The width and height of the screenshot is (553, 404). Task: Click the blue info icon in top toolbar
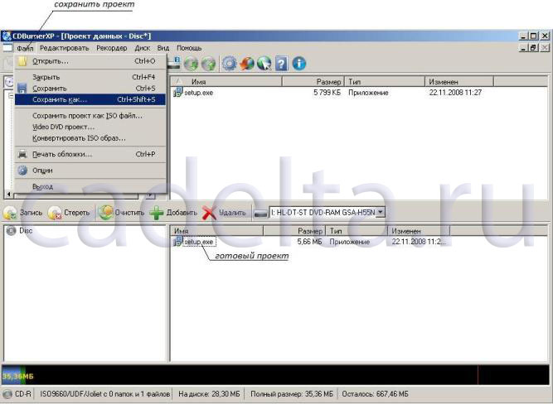pyautogui.click(x=298, y=63)
